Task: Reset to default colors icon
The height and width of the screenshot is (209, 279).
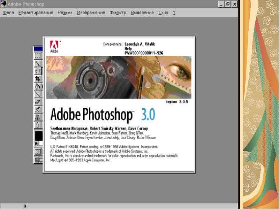Action: pyautogui.click(x=36, y=144)
